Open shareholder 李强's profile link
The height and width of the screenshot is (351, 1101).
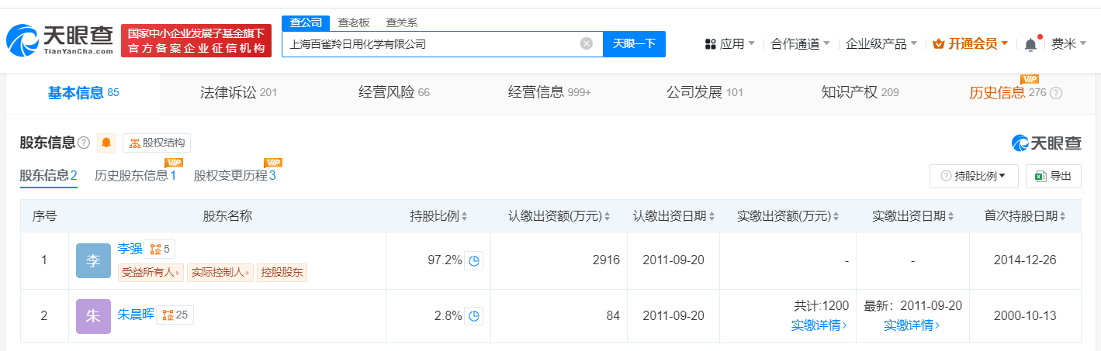[130, 249]
